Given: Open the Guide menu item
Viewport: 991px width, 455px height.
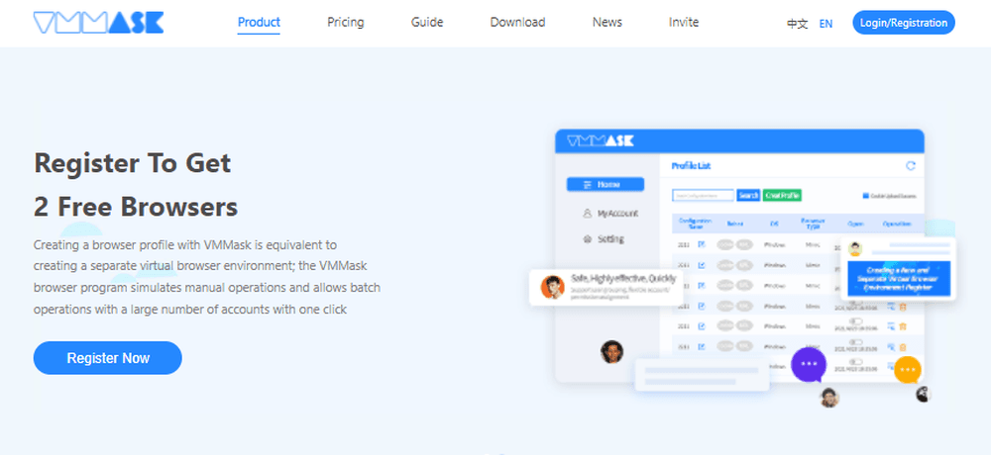Looking at the screenshot, I should click(x=427, y=22).
